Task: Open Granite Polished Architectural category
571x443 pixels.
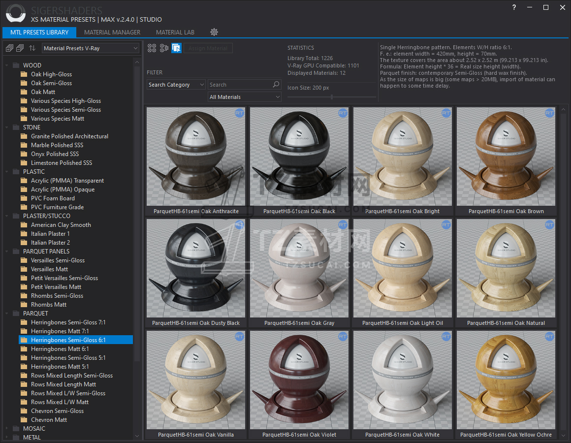Action: [69, 136]
